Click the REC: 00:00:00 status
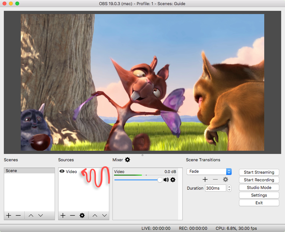Viewport: 285px width, 232px height. coord(193,228)
